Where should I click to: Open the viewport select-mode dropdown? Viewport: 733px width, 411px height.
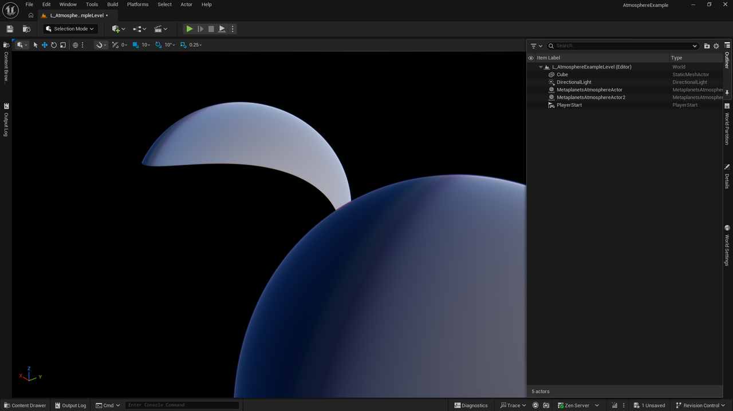[x=22, y=45]
